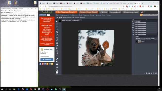Click the 'ФШ Мини' button
This screenshot has height=91, width=162.
point(104,12)
